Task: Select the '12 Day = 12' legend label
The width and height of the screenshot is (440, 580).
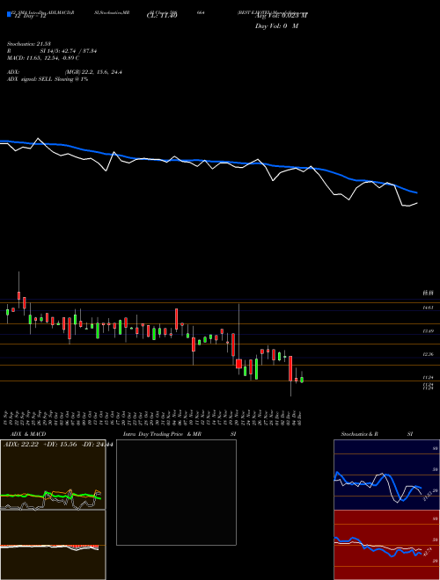Action: (x=29, y=16)
